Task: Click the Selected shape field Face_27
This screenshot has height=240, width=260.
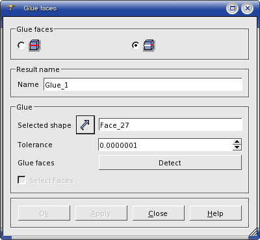Action: coord(170,125)
